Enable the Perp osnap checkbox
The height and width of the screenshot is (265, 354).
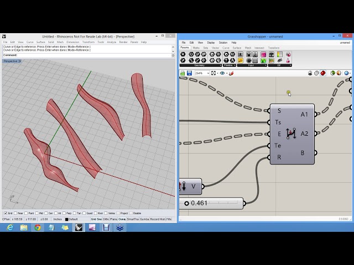[x=64, y=213]
